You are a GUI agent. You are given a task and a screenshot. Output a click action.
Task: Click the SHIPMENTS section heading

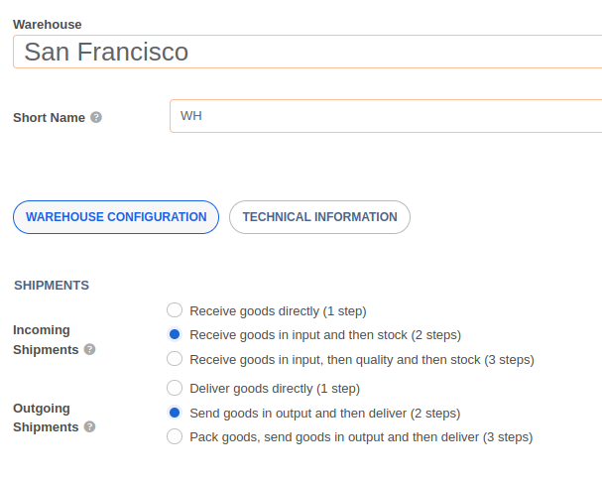point(52,286)
